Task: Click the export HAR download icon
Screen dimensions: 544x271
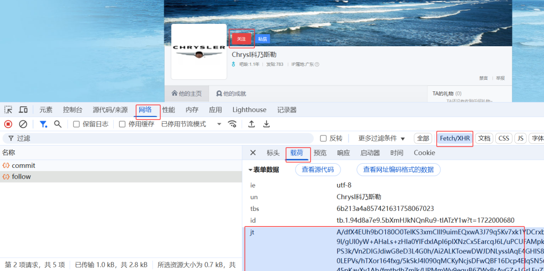Action: 267,124
